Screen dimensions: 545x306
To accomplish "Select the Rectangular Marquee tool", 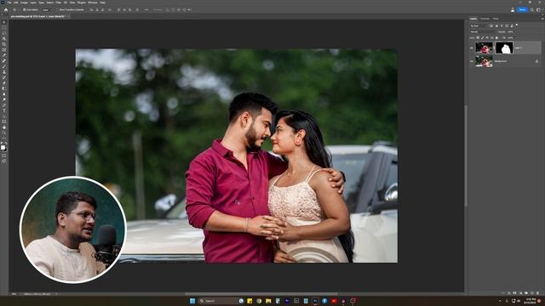I will 4,27.
